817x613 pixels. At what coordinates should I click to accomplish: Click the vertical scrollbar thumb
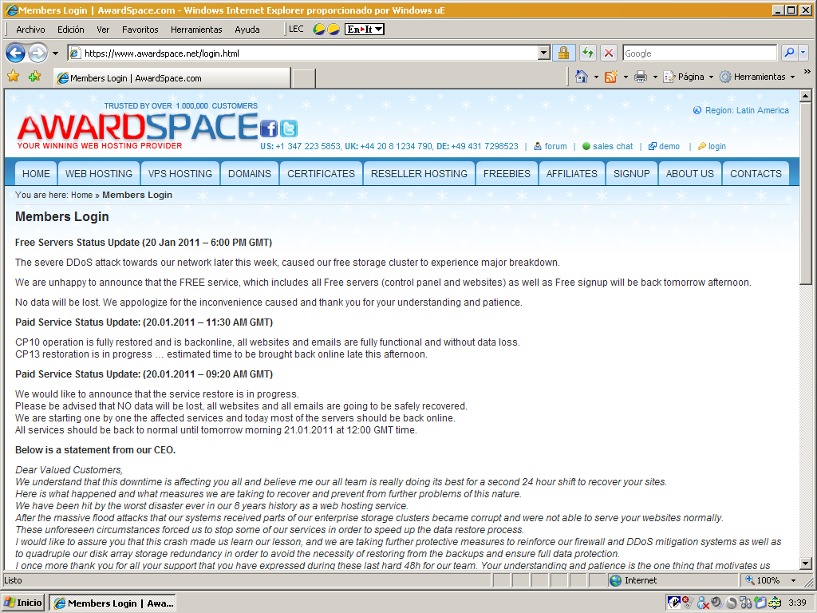click(x=806, y=193)
